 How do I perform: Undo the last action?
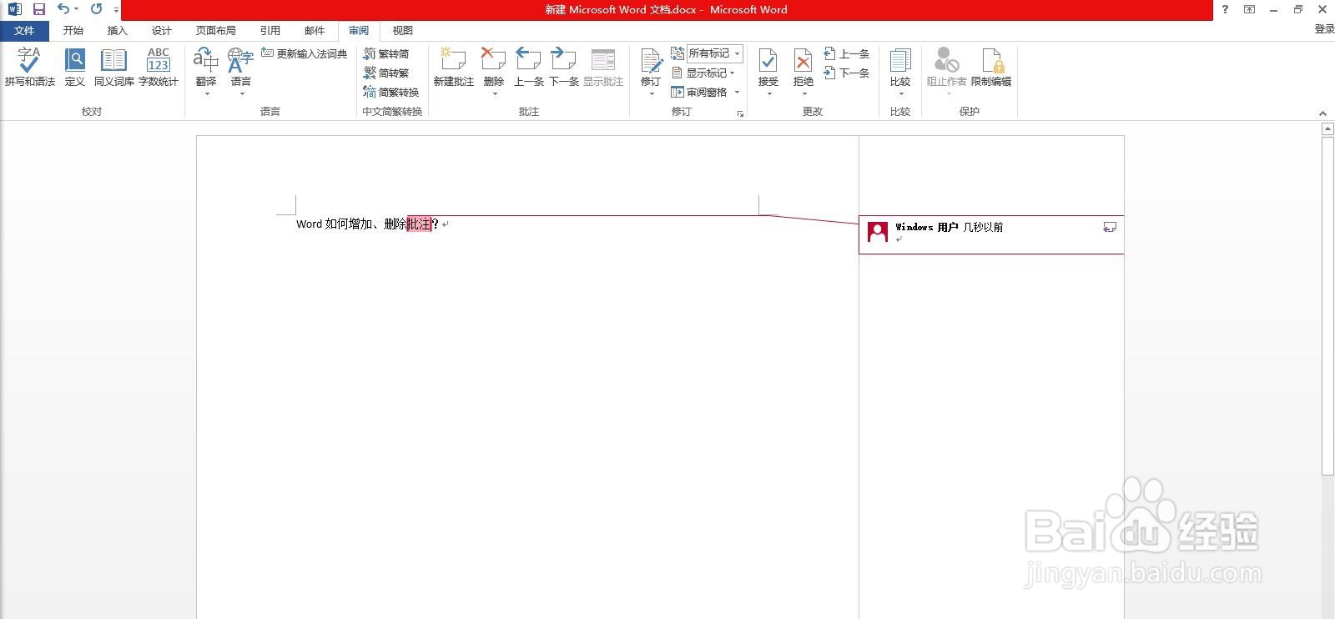[63, 9]
